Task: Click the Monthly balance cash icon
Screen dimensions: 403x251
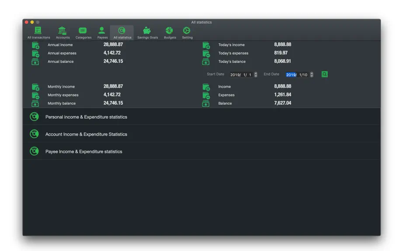Action: pyautogui.click(x=35, y=103)
